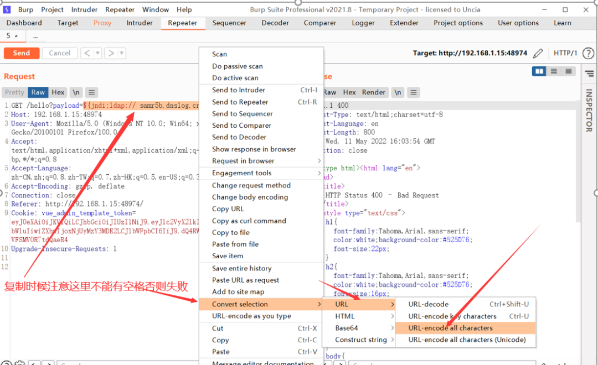The width and height of the screenshot is (598, 365).
Task: Choose URL-encode all characters
Action: (x=465, y=328)
